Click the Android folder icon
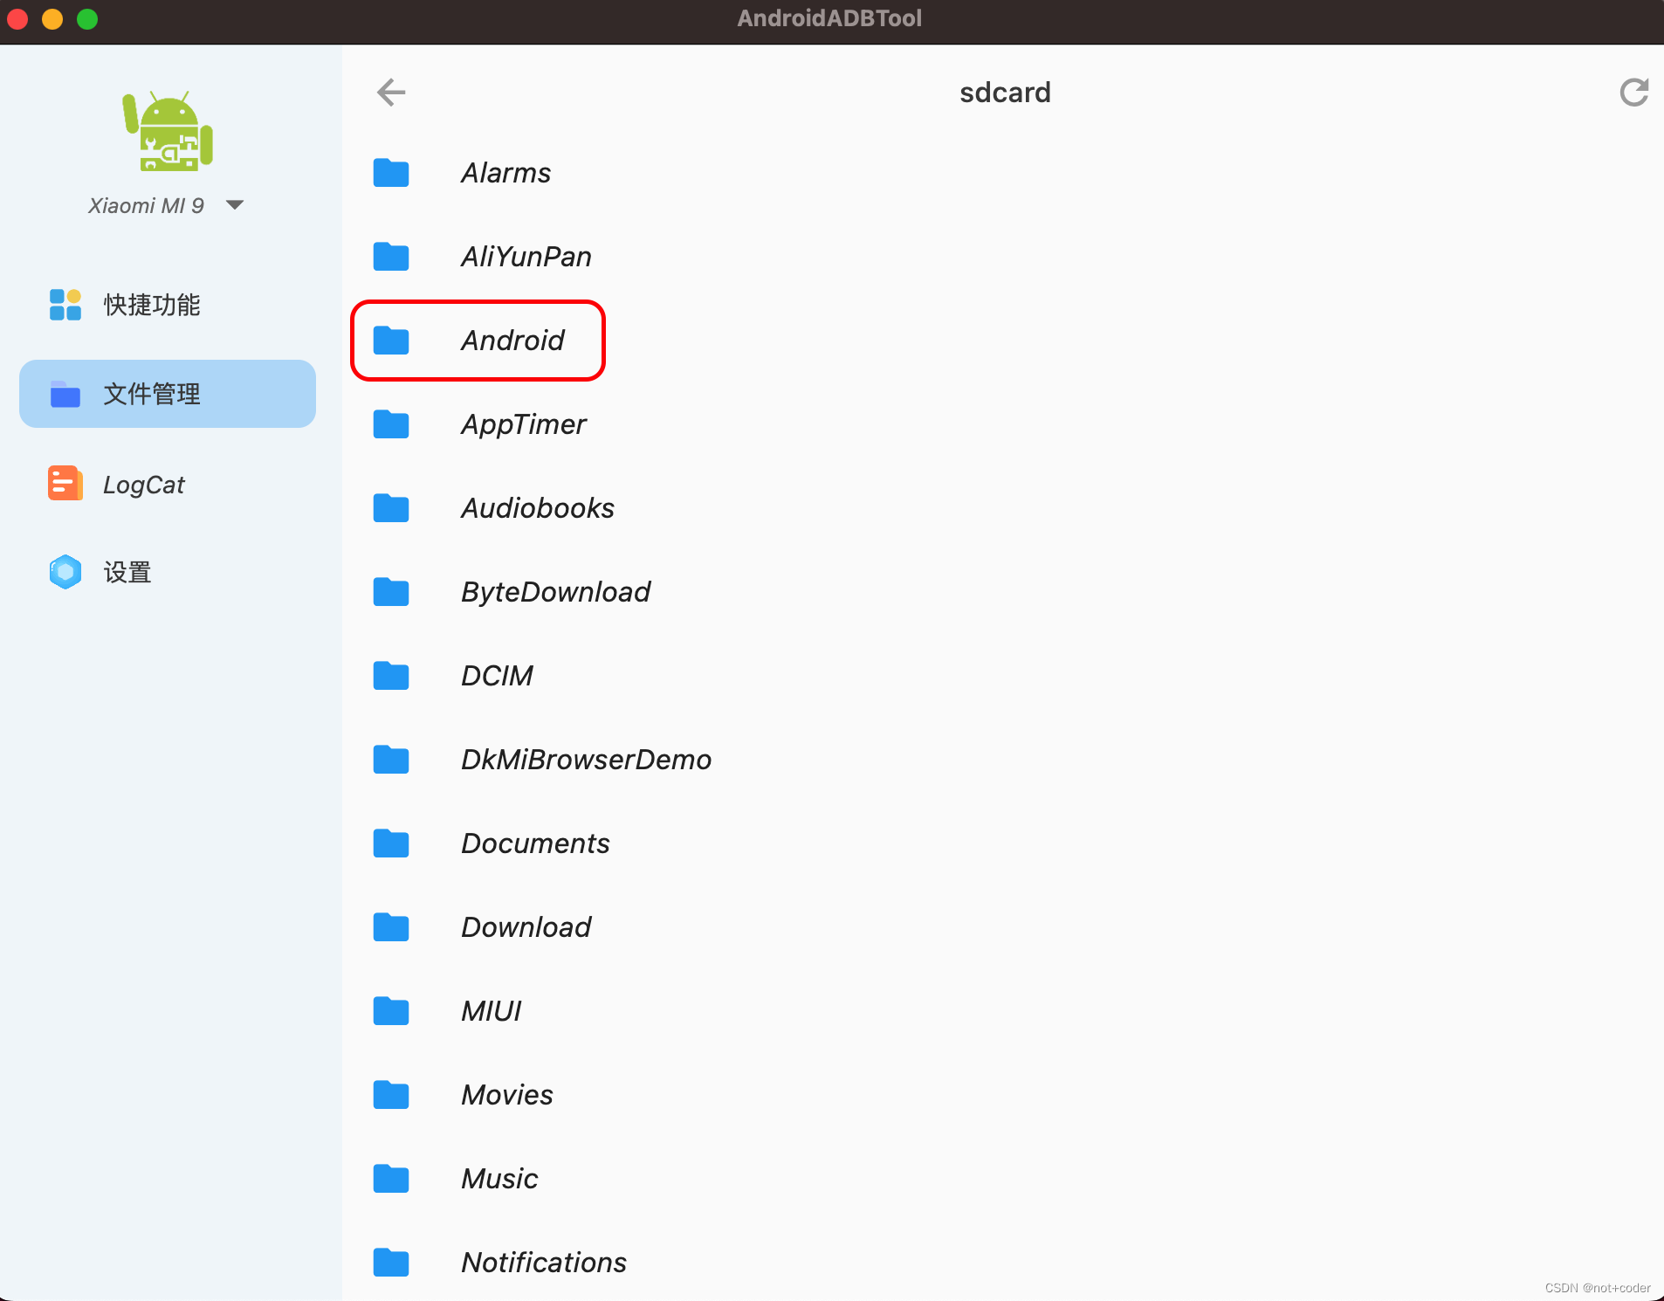This screenshot has height=1301, width=1664. 391,341
